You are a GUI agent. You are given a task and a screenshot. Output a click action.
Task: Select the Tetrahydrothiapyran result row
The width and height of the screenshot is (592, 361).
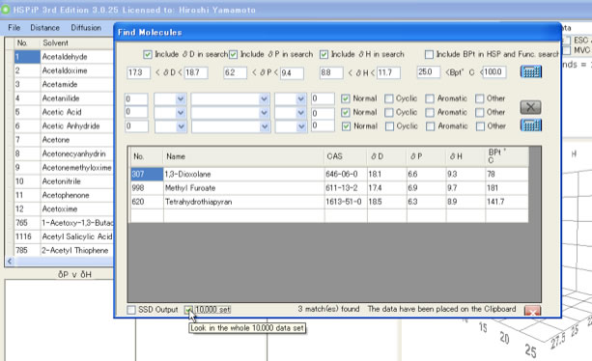tap(329, 202)
